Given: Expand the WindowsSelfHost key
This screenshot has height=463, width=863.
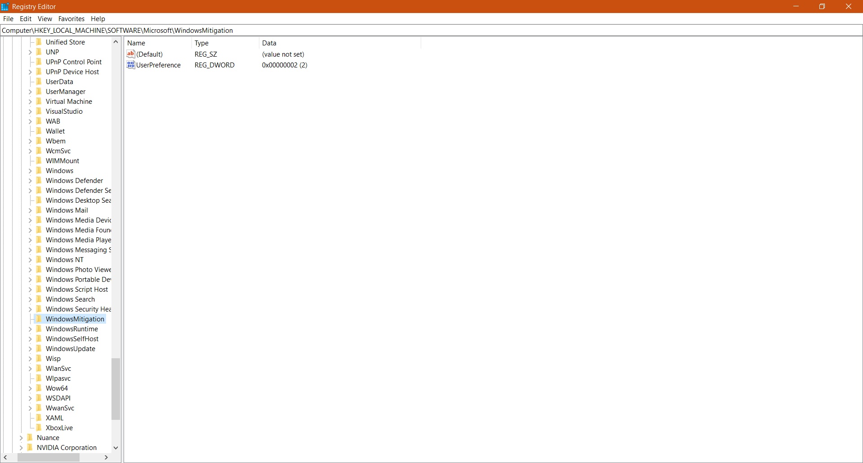Looking at the screenshot, I should 30,339.
